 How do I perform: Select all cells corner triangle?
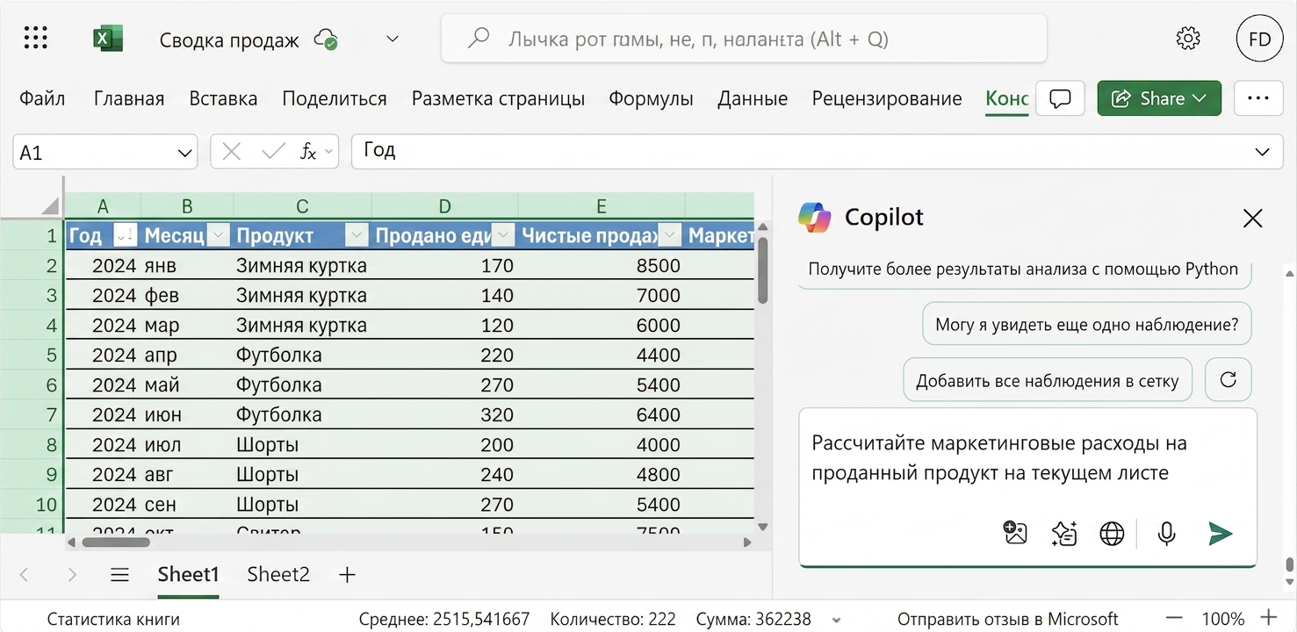pyautogui.click(x=49, y=207)
